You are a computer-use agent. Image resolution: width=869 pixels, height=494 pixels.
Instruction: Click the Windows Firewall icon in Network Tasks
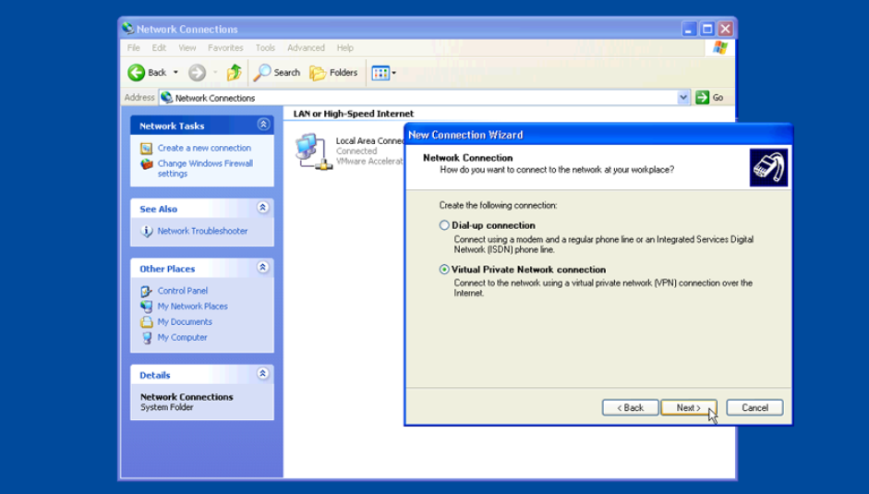point(146,164)
